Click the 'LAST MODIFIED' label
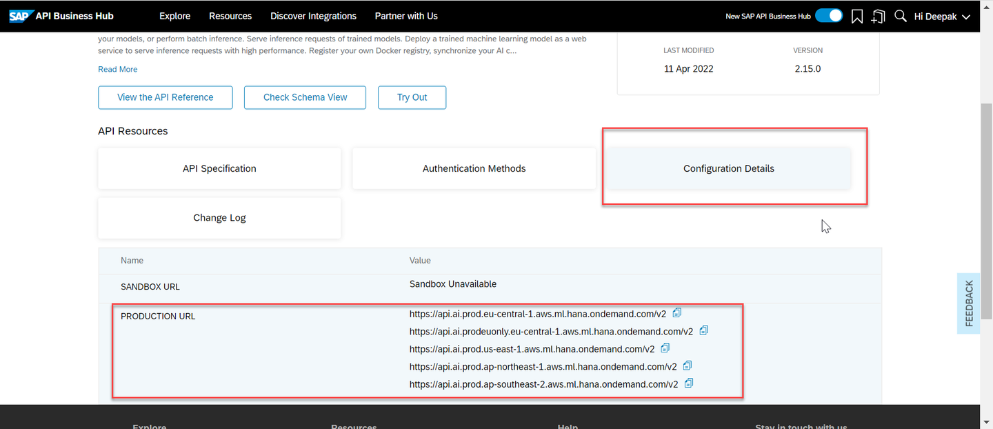 pyautogui.click(x=689, y=50)
